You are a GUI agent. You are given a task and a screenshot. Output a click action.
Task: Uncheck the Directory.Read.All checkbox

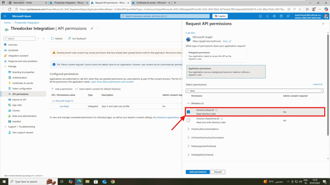[188, 112]
